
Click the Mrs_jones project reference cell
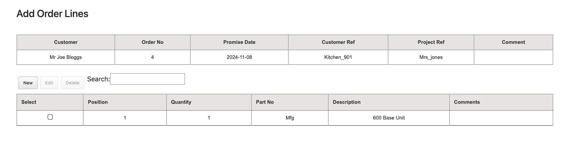[x=431, y=57]
